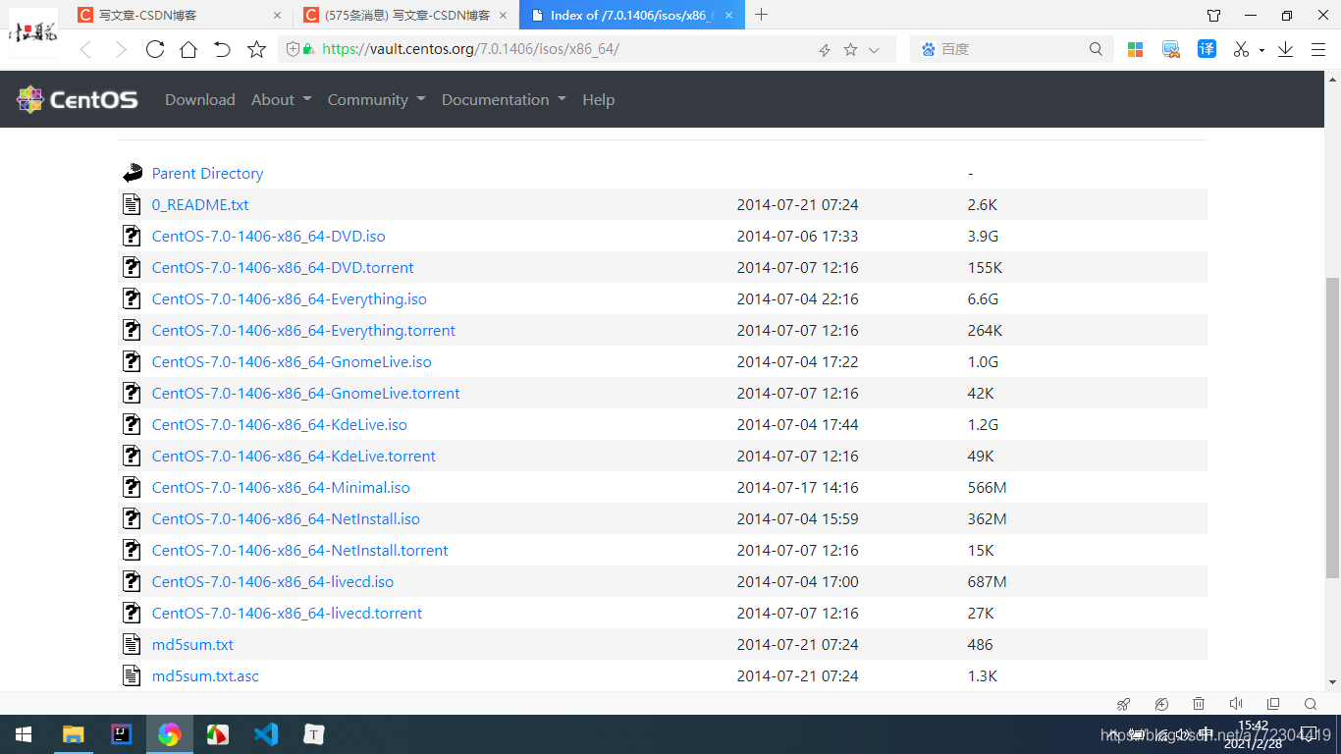Mute page sound via speaker icon in status bar

[1236, 704]
